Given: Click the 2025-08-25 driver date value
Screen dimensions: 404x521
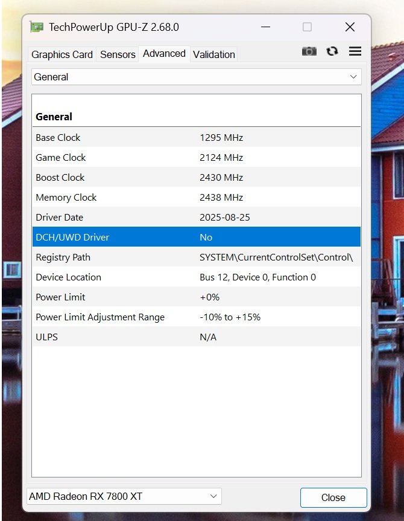Looking at the screenshot, I should pos(225,218).
